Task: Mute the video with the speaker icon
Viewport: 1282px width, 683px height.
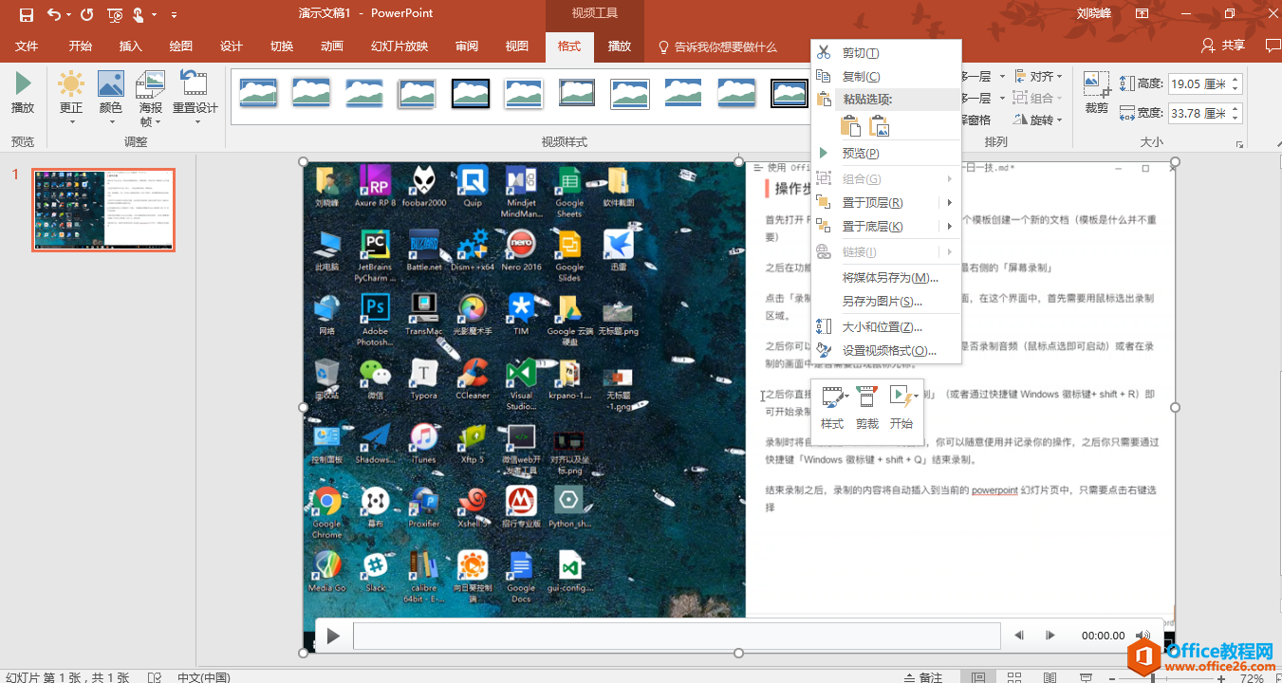Action: (1143, 636)
